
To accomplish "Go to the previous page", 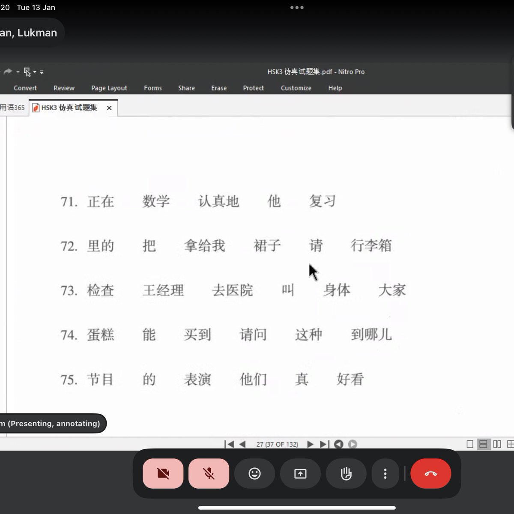I will tap(242, 444).
